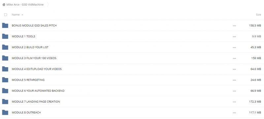Sort by Name column arrow
The height and width of the screenshot is (119, 264).
tap(22, 15)
